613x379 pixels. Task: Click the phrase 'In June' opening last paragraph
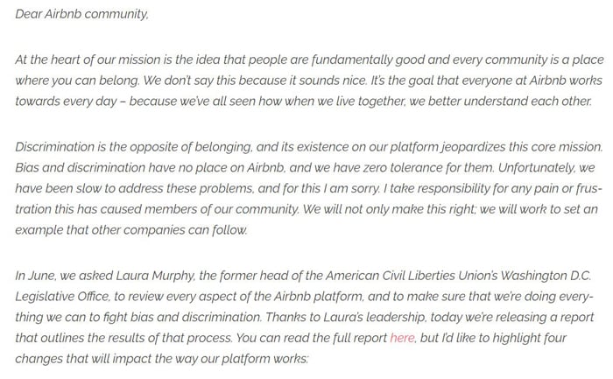[x=36, y=276]
